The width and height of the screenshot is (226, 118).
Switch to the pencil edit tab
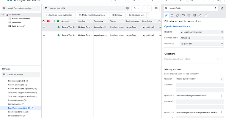click(x=166, y=15)
